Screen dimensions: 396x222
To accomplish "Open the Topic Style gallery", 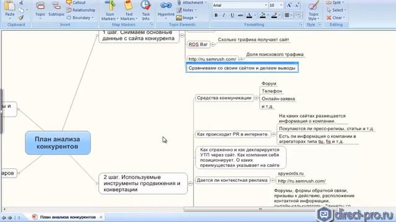I will [314, 10].
